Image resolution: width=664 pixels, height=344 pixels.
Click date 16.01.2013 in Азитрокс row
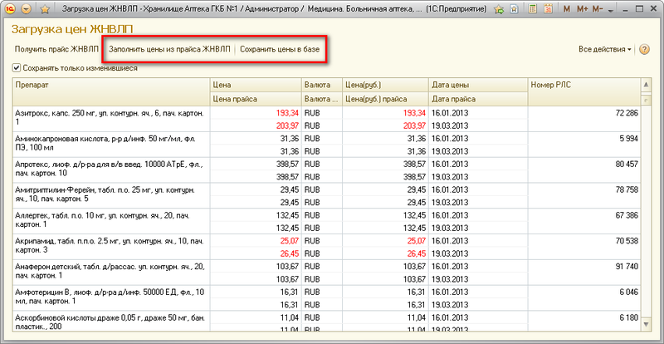(x=450, y=113)
